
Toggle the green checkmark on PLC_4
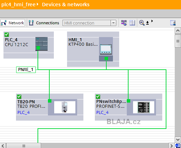pos(7,35)
